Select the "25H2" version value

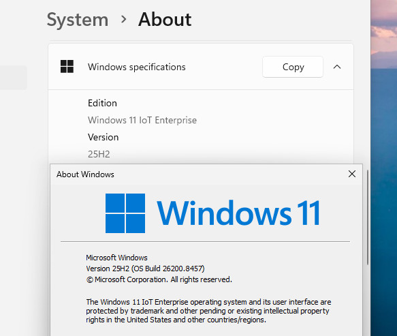[x=99, y=154]
